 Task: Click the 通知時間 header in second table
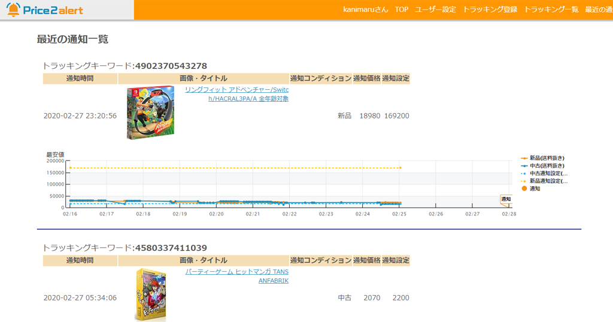(x=80, y=260)
